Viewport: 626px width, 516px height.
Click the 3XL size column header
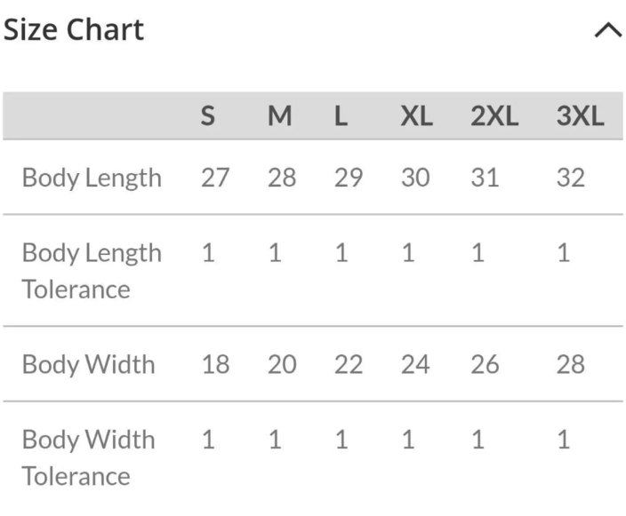coord(580,116)
